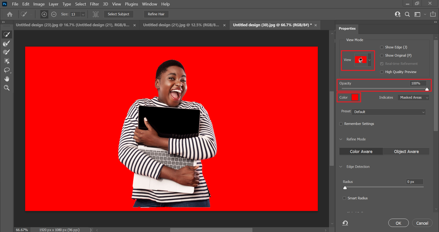The height and width of the screenshot is (232, 439).
Task: Enable the Smart Radius checkbox
Action: (x=344, y=198)
